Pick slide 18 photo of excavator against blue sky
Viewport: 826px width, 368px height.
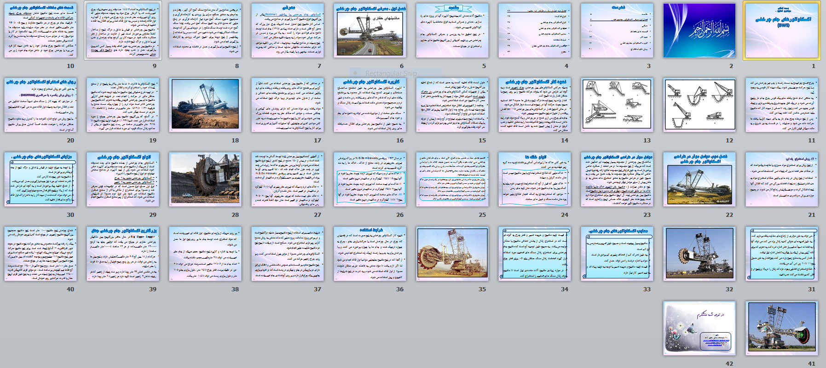point(205,105)
